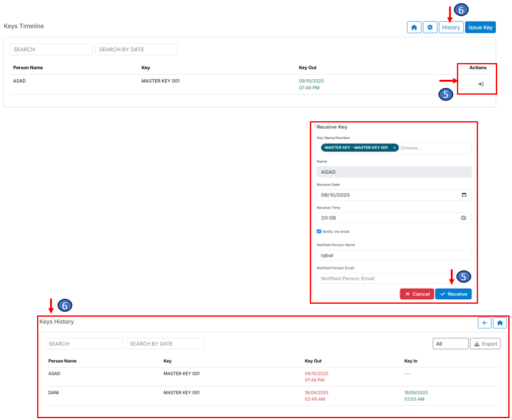This screenshot has height=420, width=512.
Task: Open the History view
Action: tap(451, 28)
